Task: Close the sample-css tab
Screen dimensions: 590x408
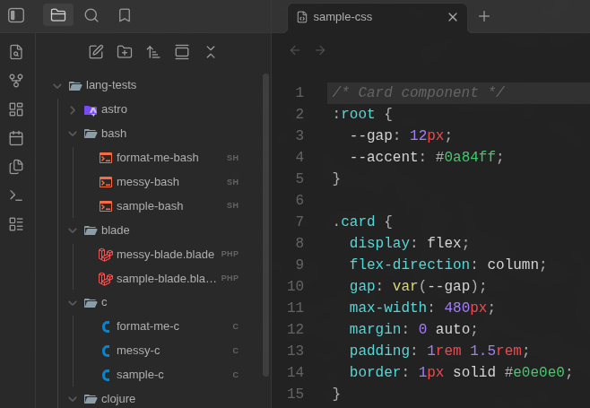Action: tap(453, 17)
